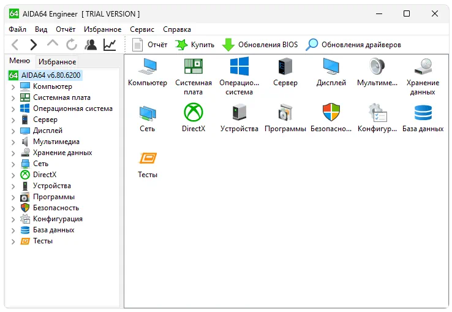Open the graph chart toolbar icon
Screen dimensions: 452x312
click(110, 45)
